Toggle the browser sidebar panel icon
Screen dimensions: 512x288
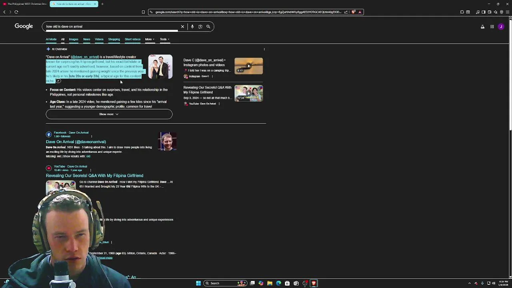click(484, 12)
